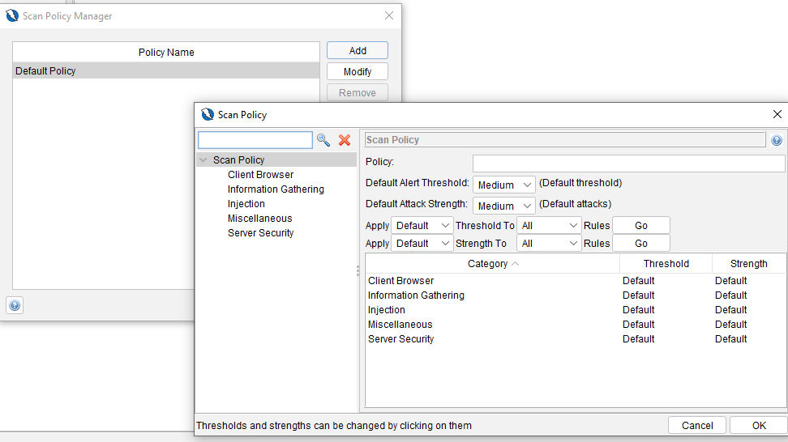Click the ZAP logo in Scan Policy Manager title
Viewport: 788px width, 442px height.
[12, 15]
